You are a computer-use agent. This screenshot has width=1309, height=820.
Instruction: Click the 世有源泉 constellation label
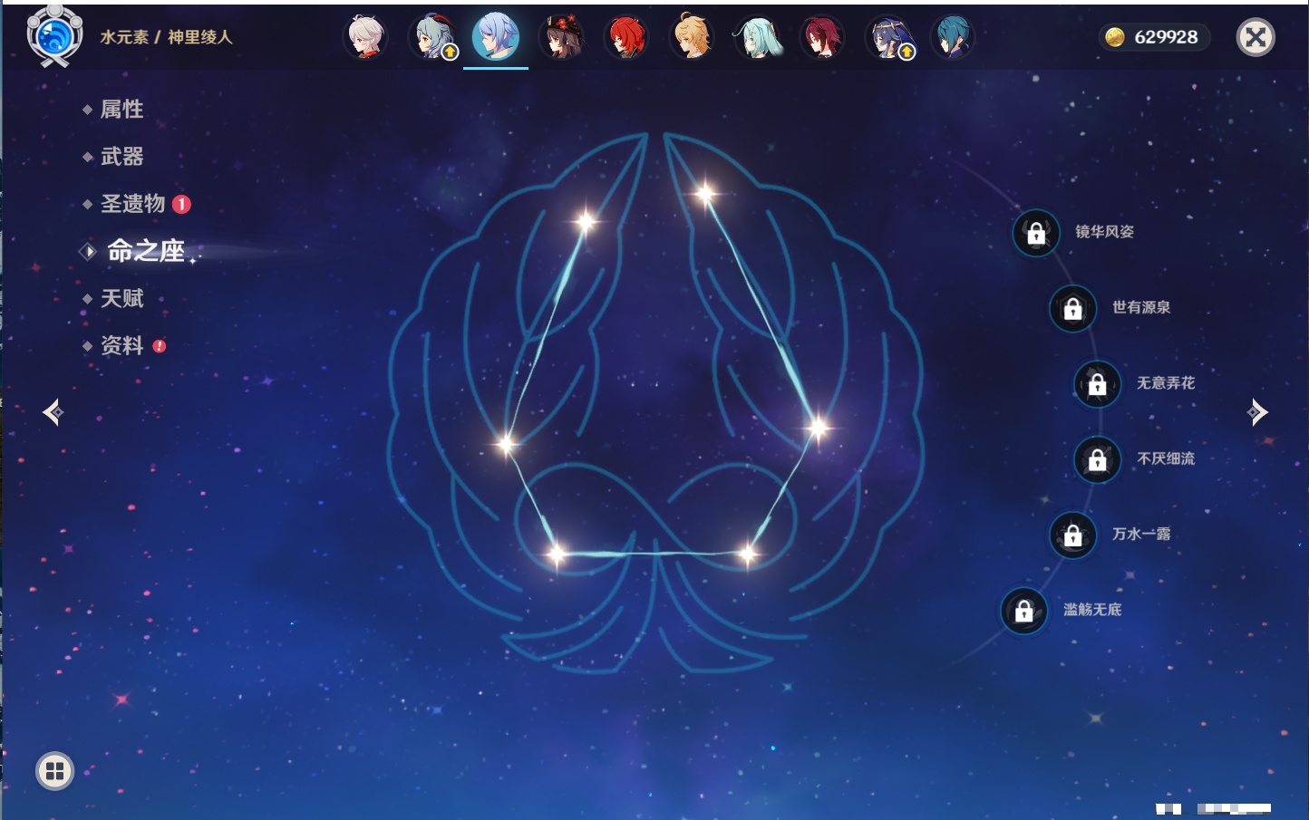1141,307
